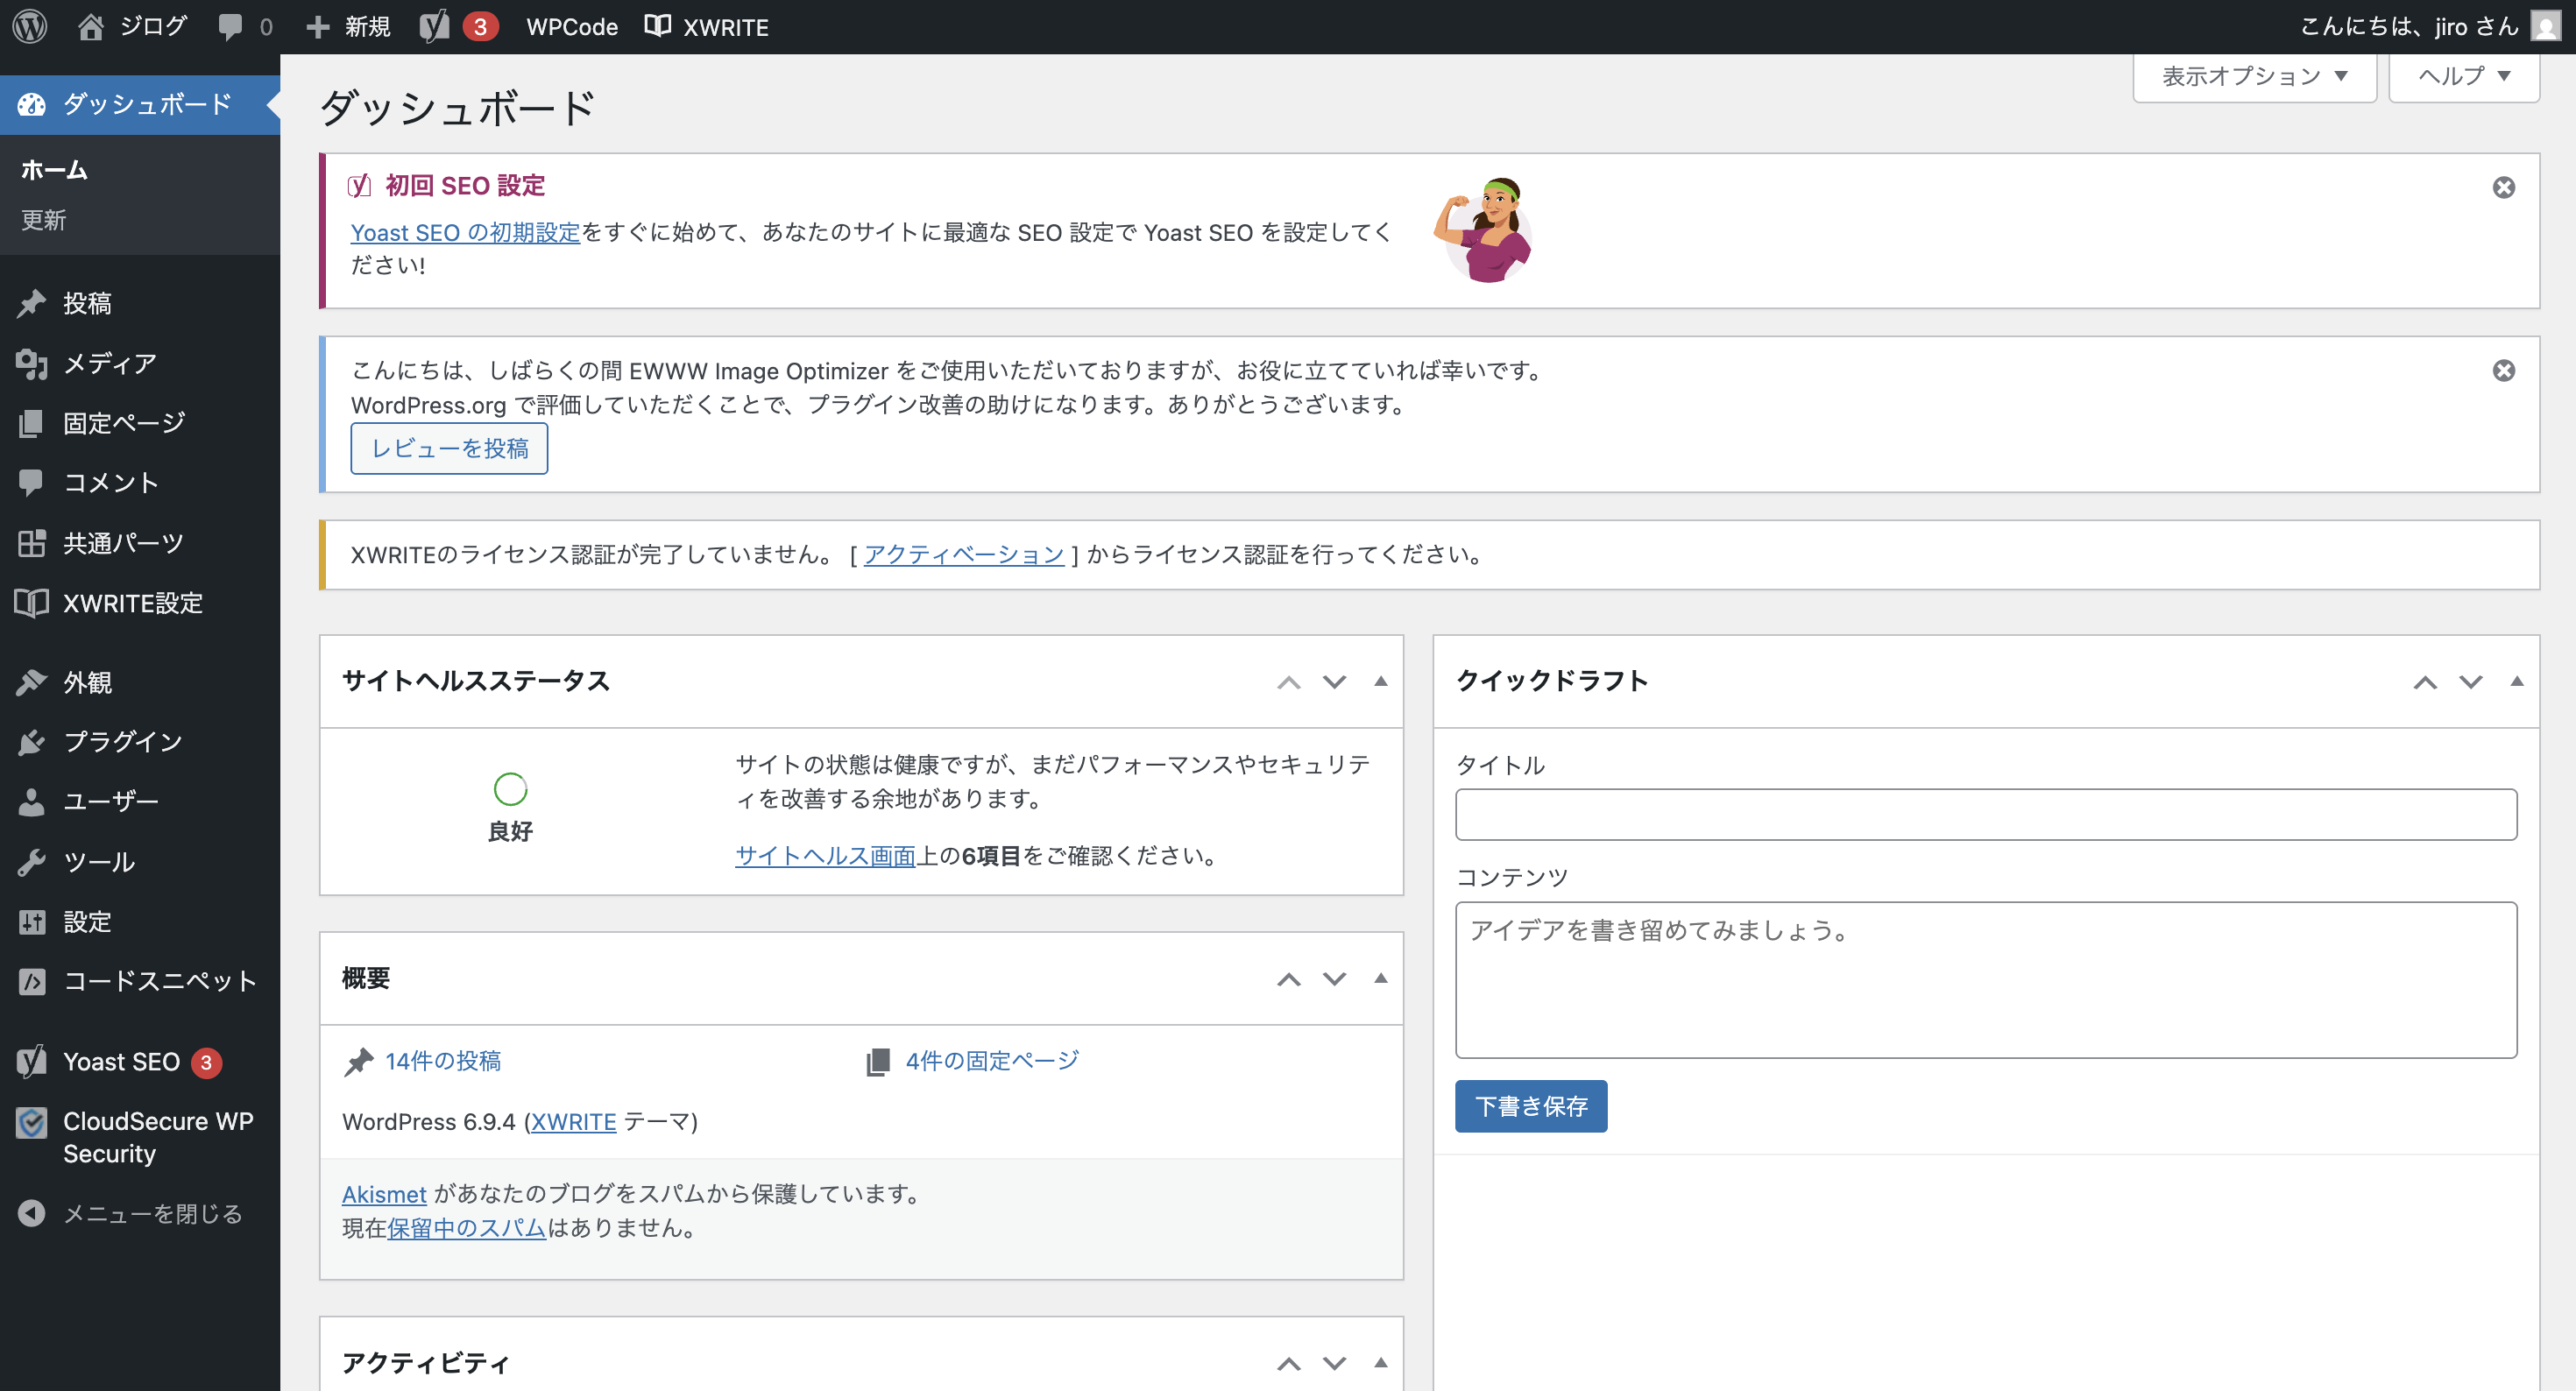Move サイトヘルスステータス panel down
Viewport: 2576px width, 1391px height.
pos(1335,682)
